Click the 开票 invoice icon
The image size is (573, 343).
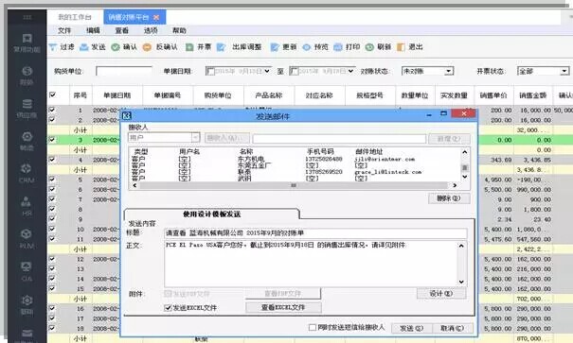coord(189,47)
